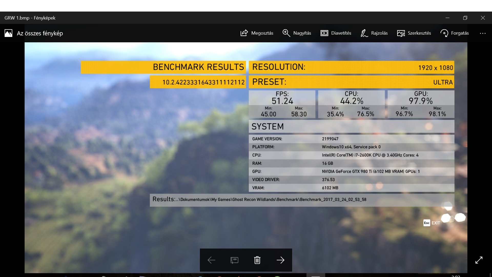
Task: Click the CPU max value 76.5%
Action: pos(366,114)
